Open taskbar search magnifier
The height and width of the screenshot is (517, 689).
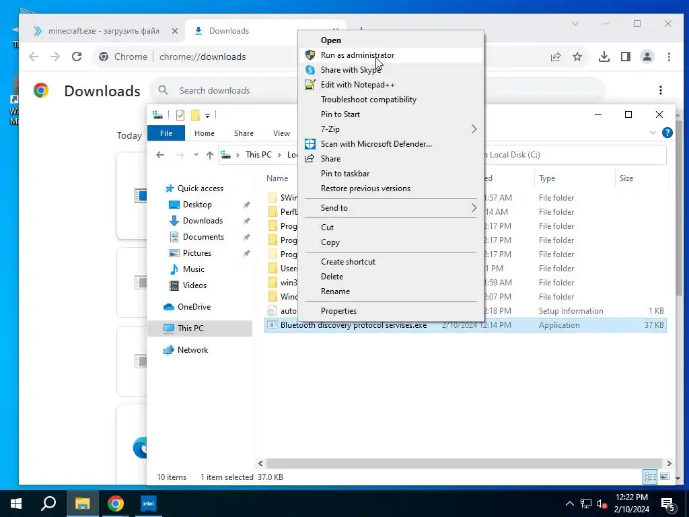pyautogui.click(x=48, y=504)
